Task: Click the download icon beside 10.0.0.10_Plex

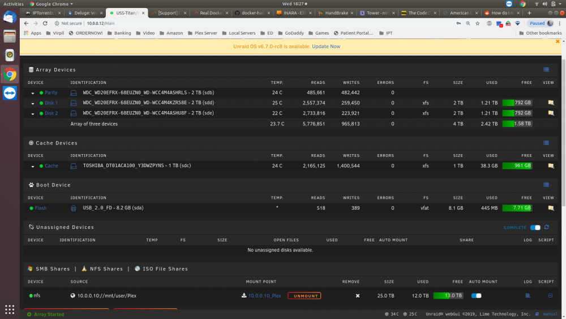Action: (244, 296)
